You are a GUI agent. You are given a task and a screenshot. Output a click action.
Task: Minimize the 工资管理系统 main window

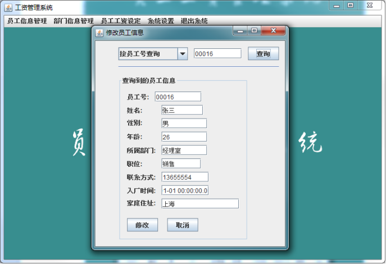coord(337,6)
